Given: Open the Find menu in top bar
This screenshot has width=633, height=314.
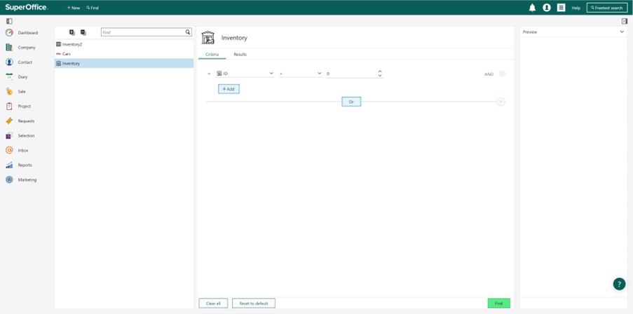Looking at the screenshot, I should click(x=93, y=8).
